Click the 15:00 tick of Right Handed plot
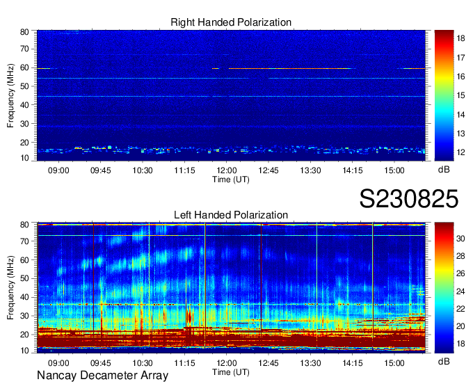Viewport: 473px width, 384px height. [x=394, y=170]
